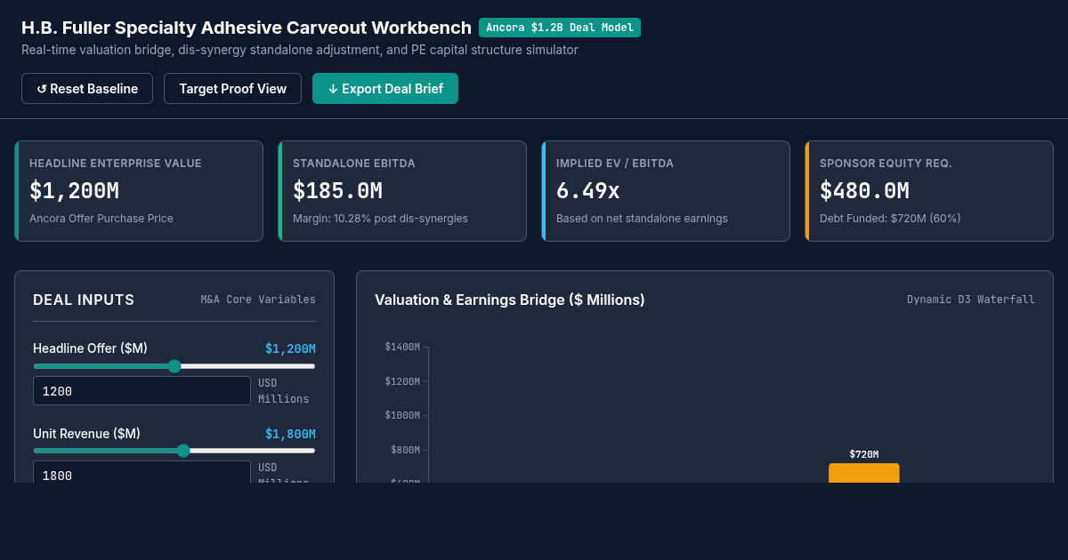Click the $1,800M unit revenue readout
1068x560 pixels.
click(290, 434)
